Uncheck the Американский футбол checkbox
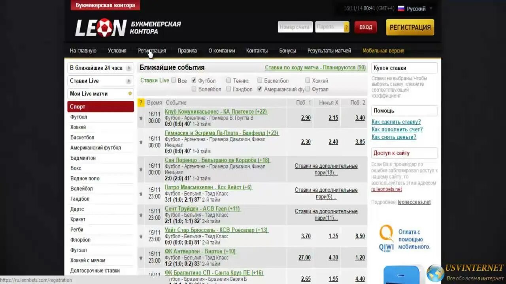 point(260,89)
